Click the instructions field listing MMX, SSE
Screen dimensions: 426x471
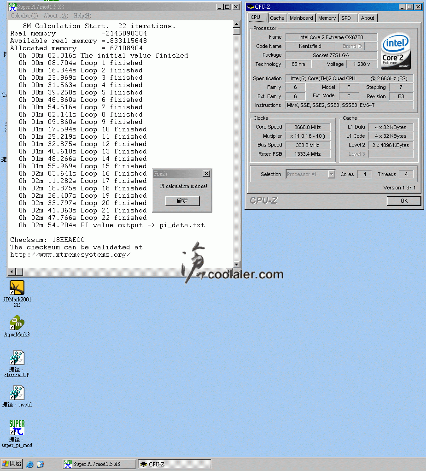pyautogui.click(x=349, y=105)
